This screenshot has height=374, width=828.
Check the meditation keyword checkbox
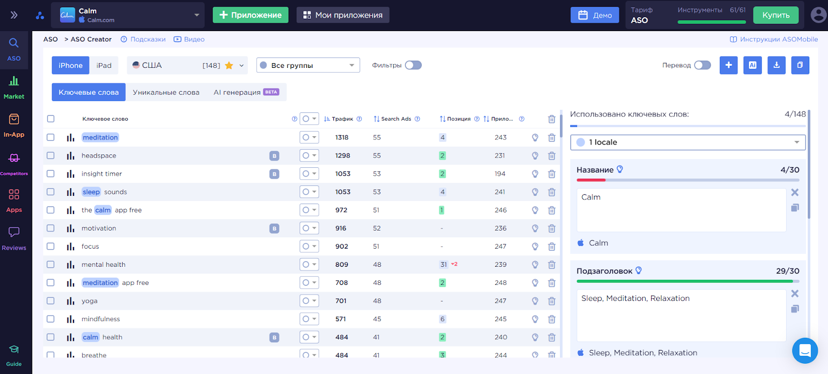[51, 137]
